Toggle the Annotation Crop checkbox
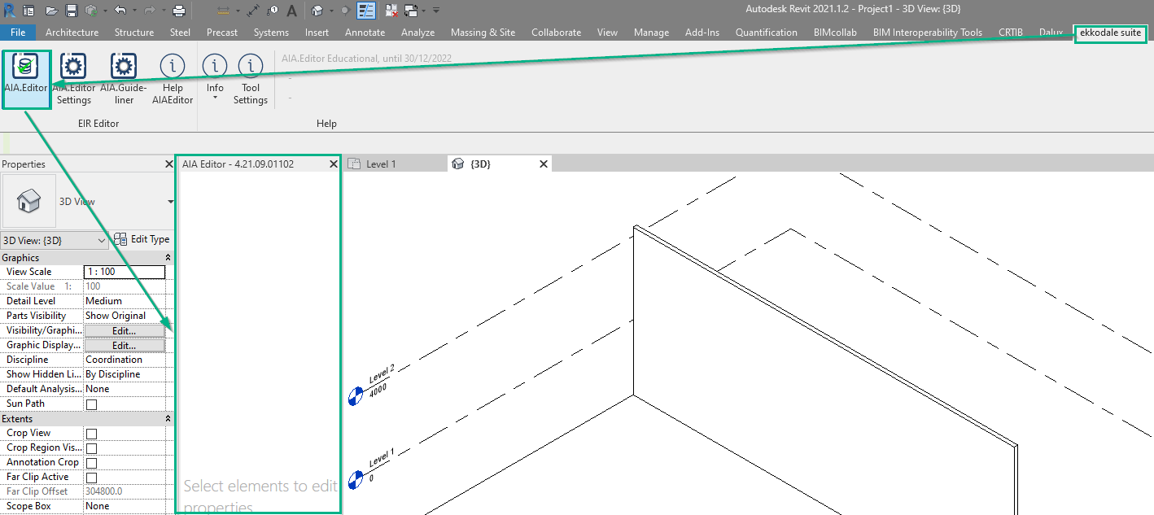Screen dimensions: 1154x515 (x=91, y=463)
